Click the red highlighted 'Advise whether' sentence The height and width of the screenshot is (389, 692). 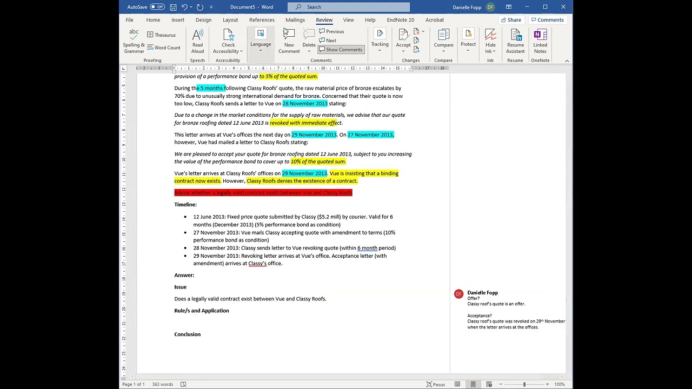click(x=263, y=193)
